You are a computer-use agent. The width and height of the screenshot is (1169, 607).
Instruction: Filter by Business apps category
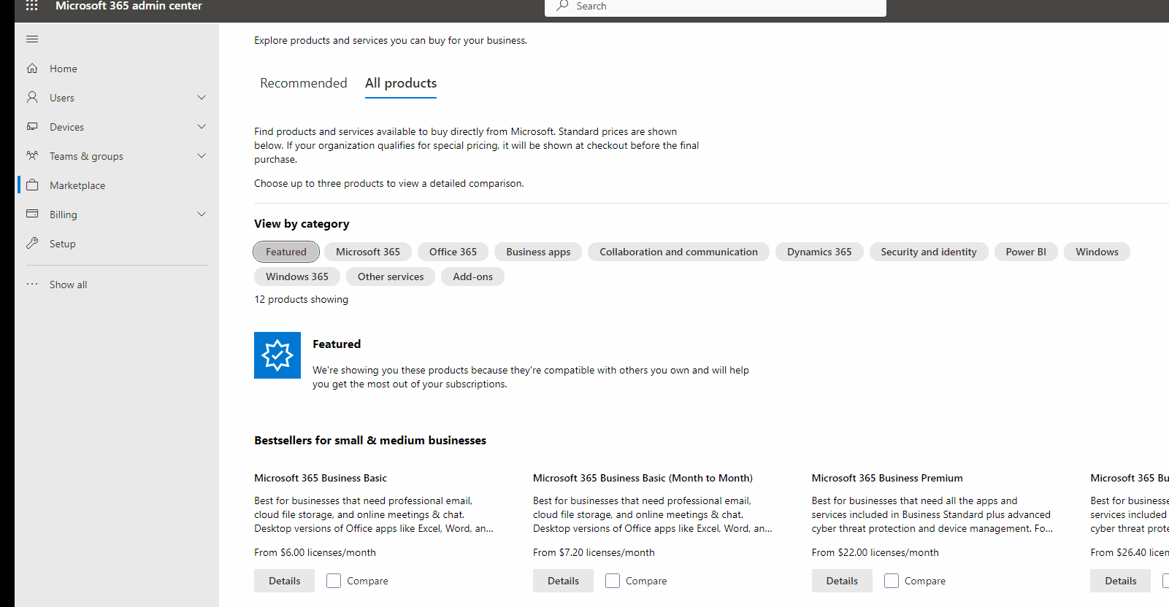click(x=538, y=252)
